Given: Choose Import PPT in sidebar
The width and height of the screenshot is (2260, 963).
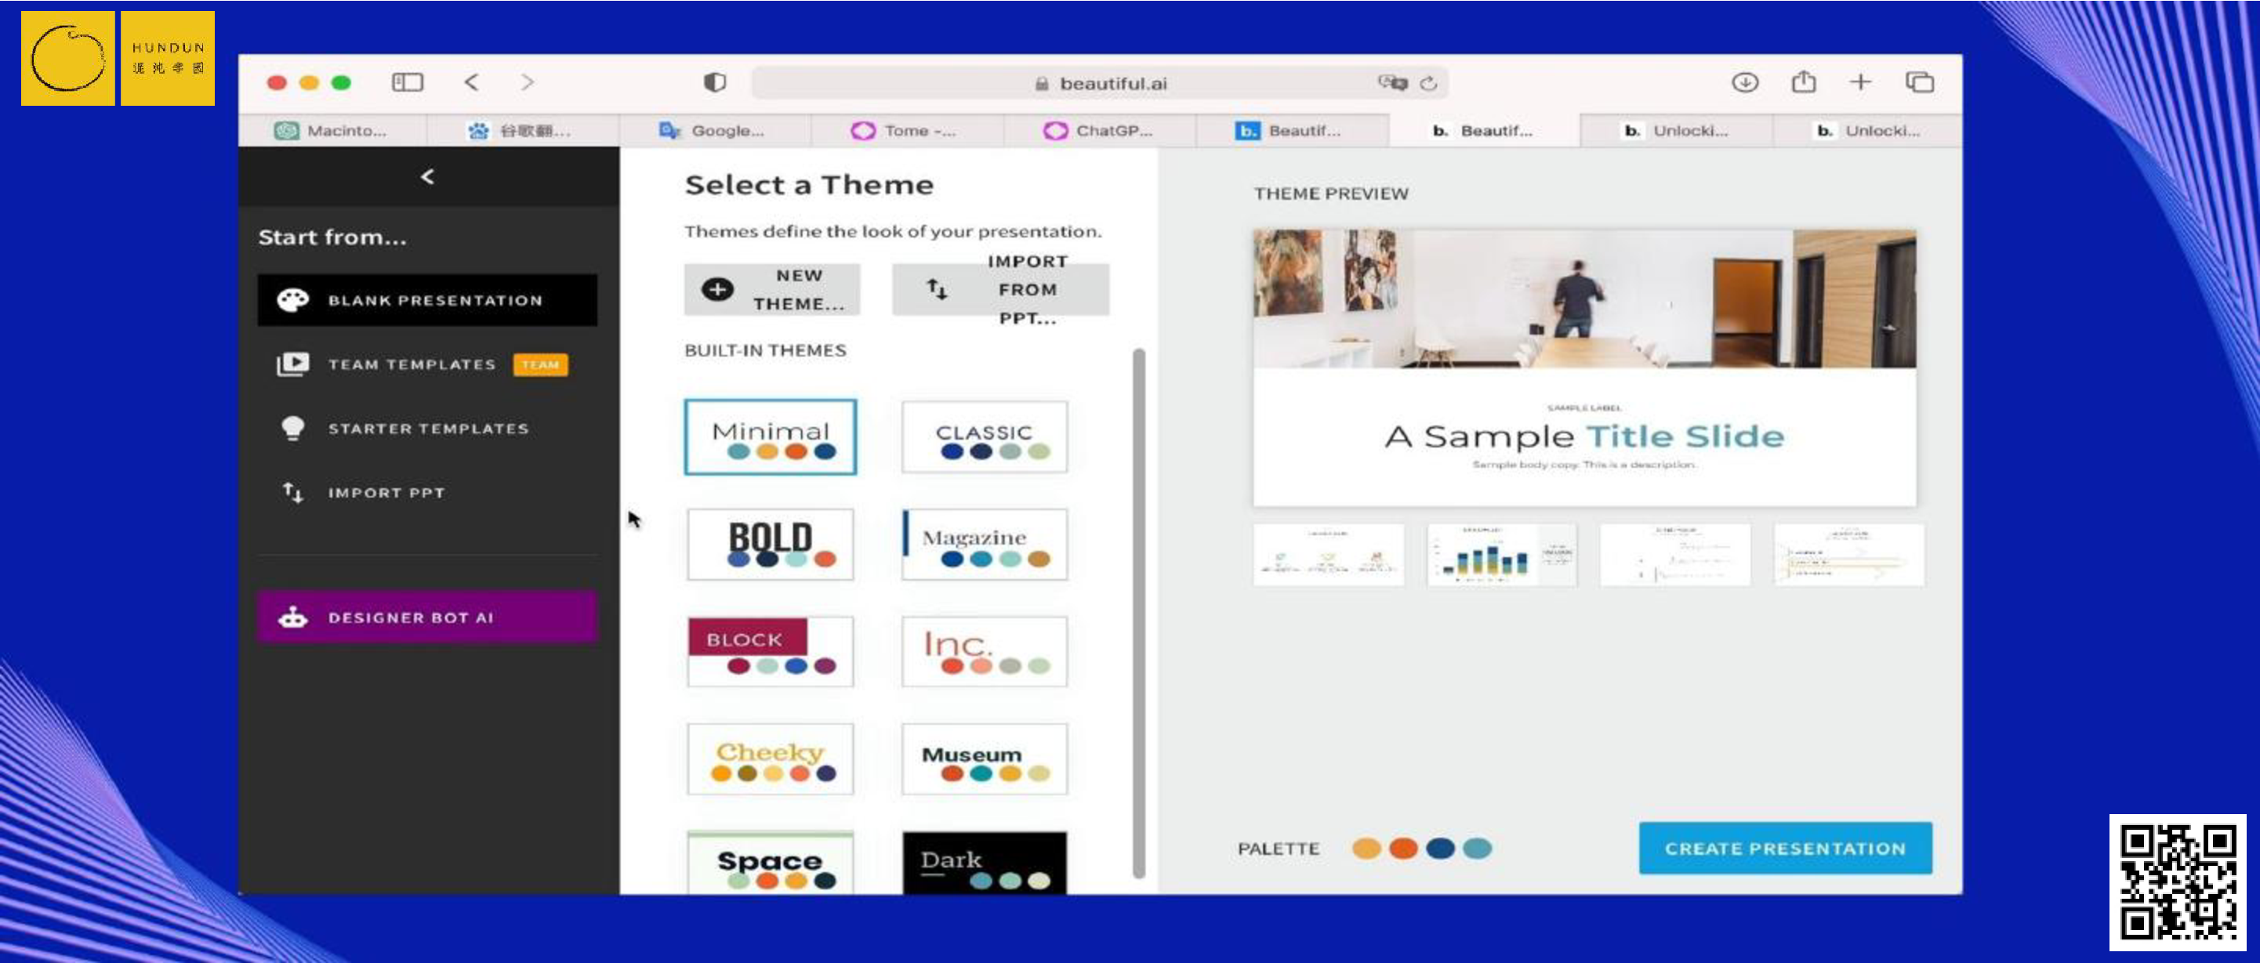Looking at the screenshot, I should (x=427, y=492).
